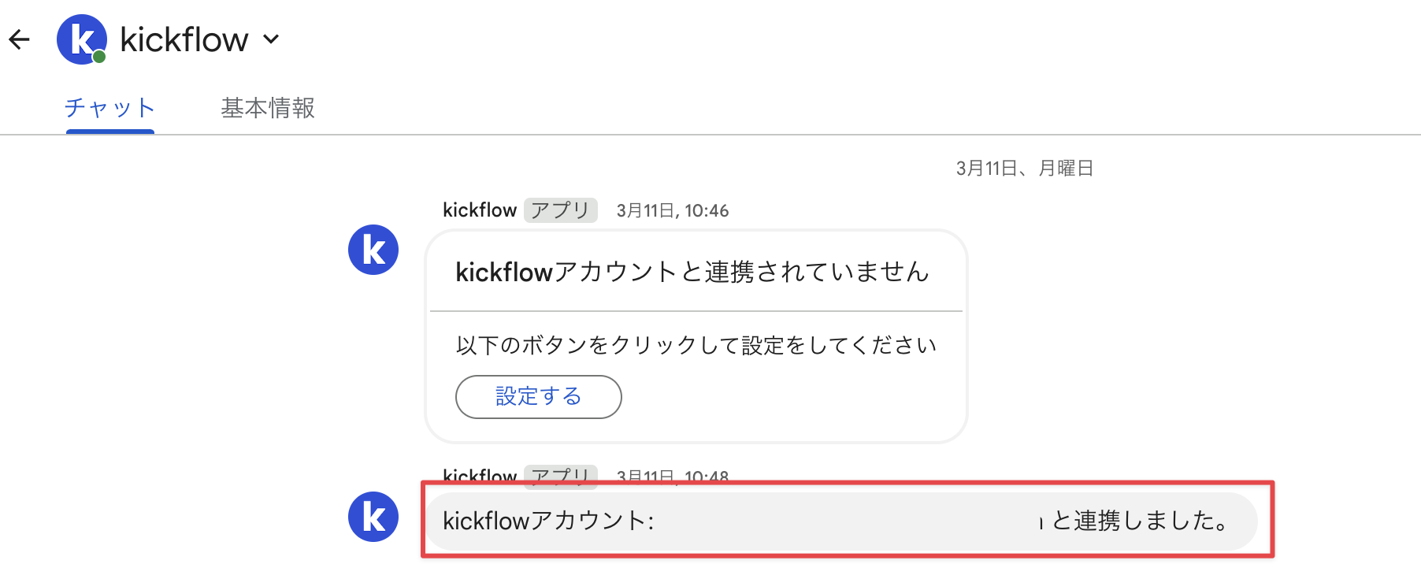This screenshot has height=564, width=1421.
Task: Click the kickflow title in header
Action: pos(184,39)
